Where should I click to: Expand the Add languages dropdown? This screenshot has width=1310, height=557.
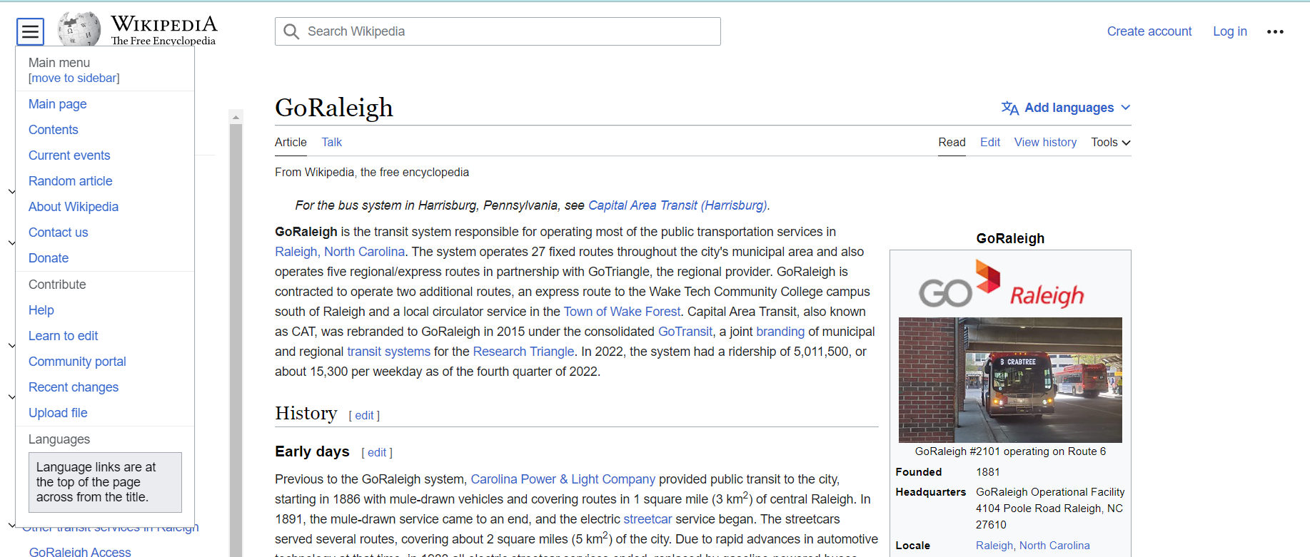click(1066, 108)
